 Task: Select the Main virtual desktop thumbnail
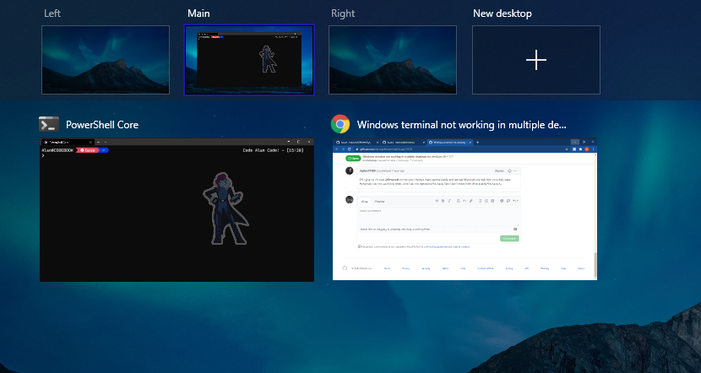click(x=249, y=60)
